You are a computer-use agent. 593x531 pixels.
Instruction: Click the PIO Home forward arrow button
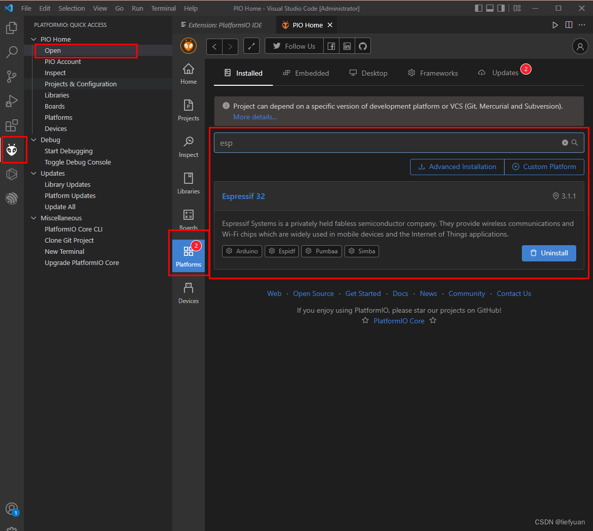pyautogui.click(x=230, y=47)
